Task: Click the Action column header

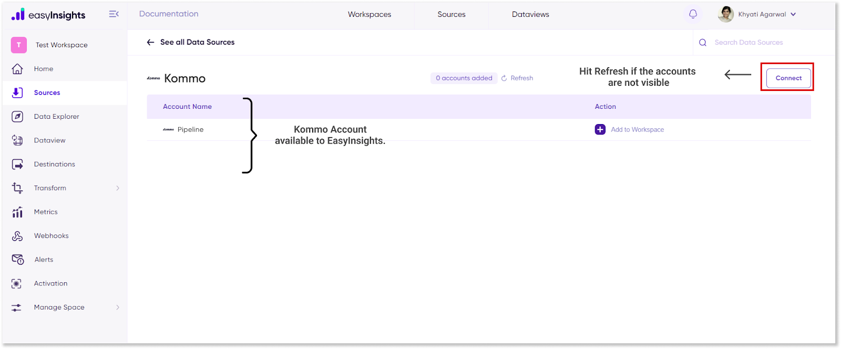Action: pyautogui.click(x=605, y=107)
